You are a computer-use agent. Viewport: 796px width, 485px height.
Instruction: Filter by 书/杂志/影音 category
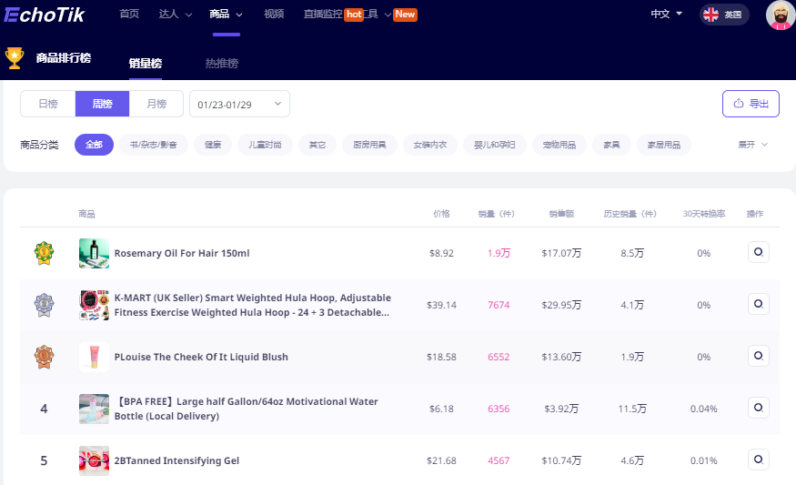coord(154,145)
